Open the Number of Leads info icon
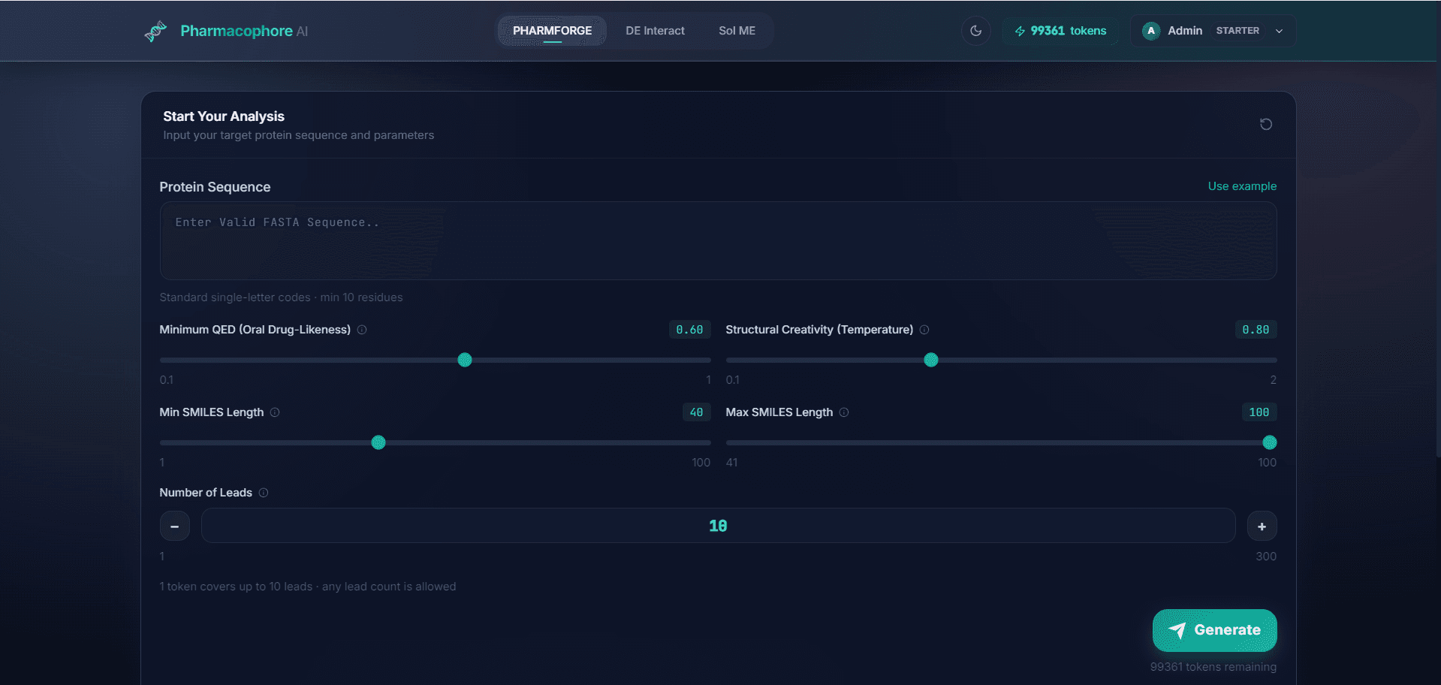 pyautogui.click(x=264, y=493)
